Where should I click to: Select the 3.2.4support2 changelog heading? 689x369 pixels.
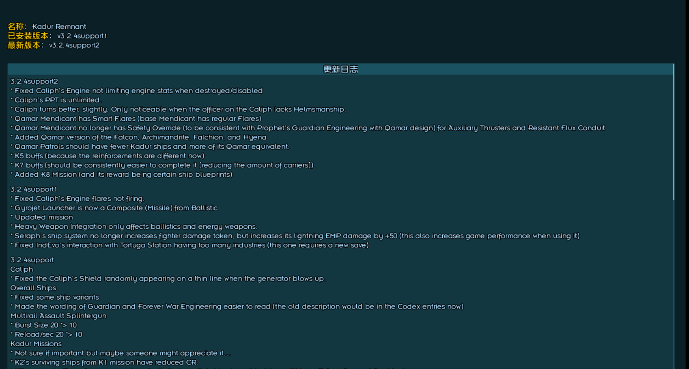[x=34, y=82]
